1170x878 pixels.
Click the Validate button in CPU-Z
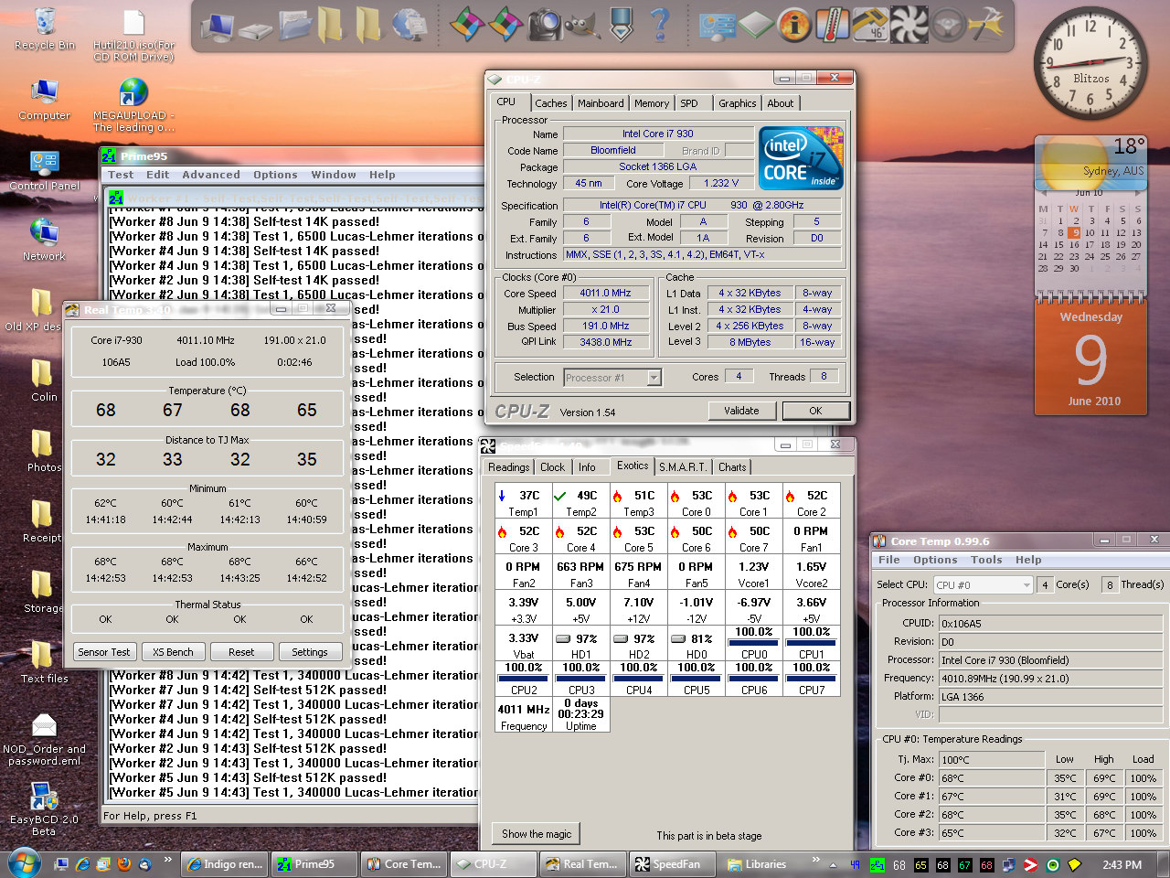coord(741,411)
